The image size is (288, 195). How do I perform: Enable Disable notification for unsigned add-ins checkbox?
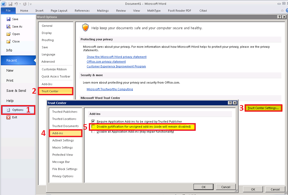point(93,127)
